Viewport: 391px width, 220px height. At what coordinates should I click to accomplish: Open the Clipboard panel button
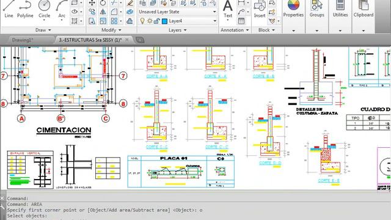(364, 15)
